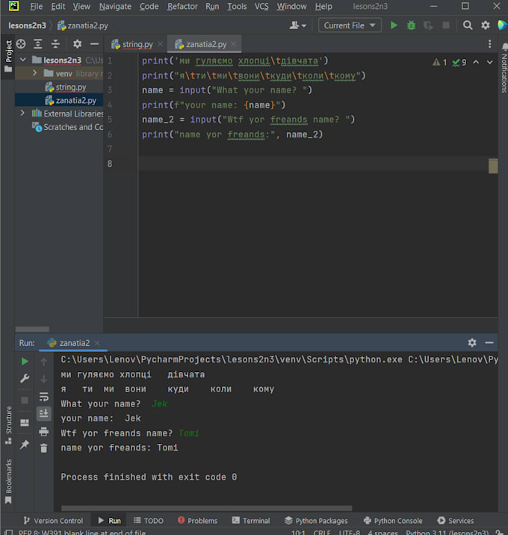
Task: Toggle pin tab in Run panel
Action: (25, 445)
